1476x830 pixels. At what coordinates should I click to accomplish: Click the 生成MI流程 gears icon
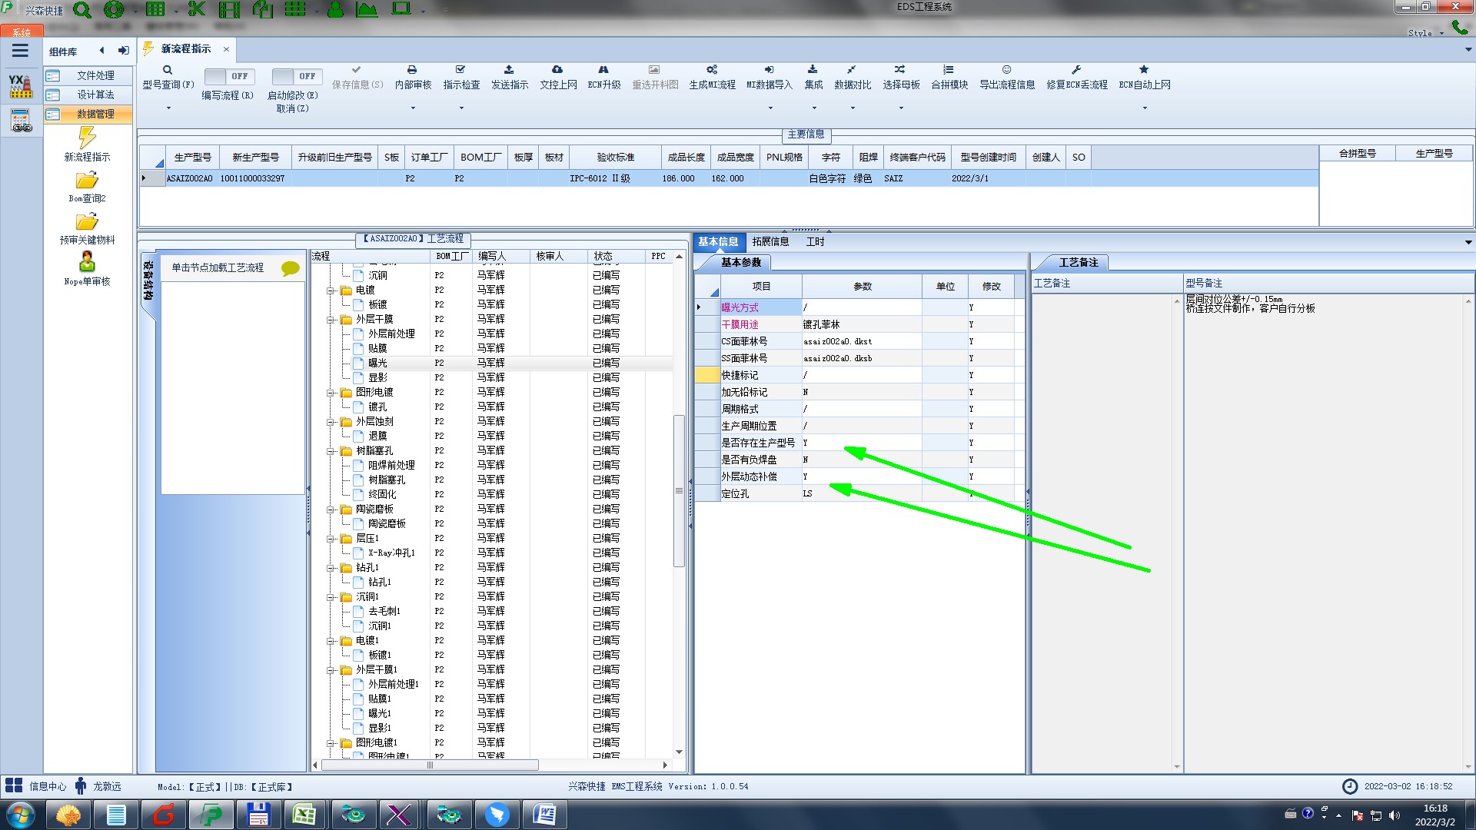pos(712,70)
